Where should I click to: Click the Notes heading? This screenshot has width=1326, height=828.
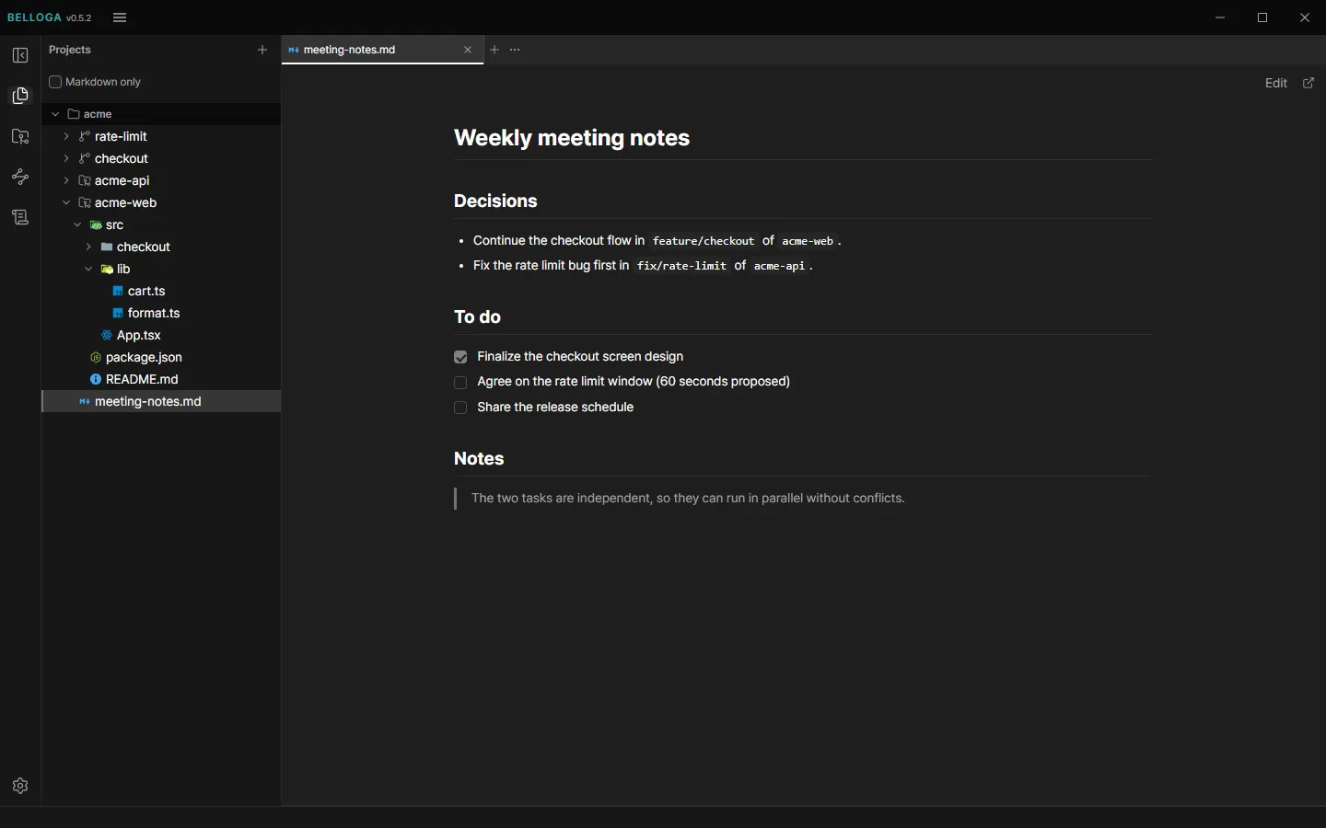[x=479, y=458]
